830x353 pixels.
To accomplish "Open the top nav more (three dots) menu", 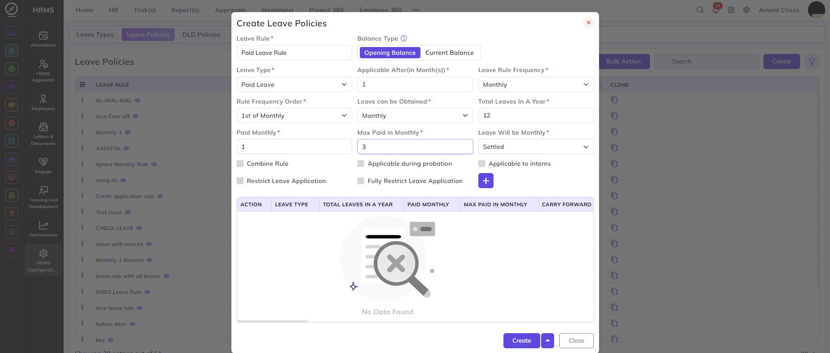I will (x=416, y=10).
